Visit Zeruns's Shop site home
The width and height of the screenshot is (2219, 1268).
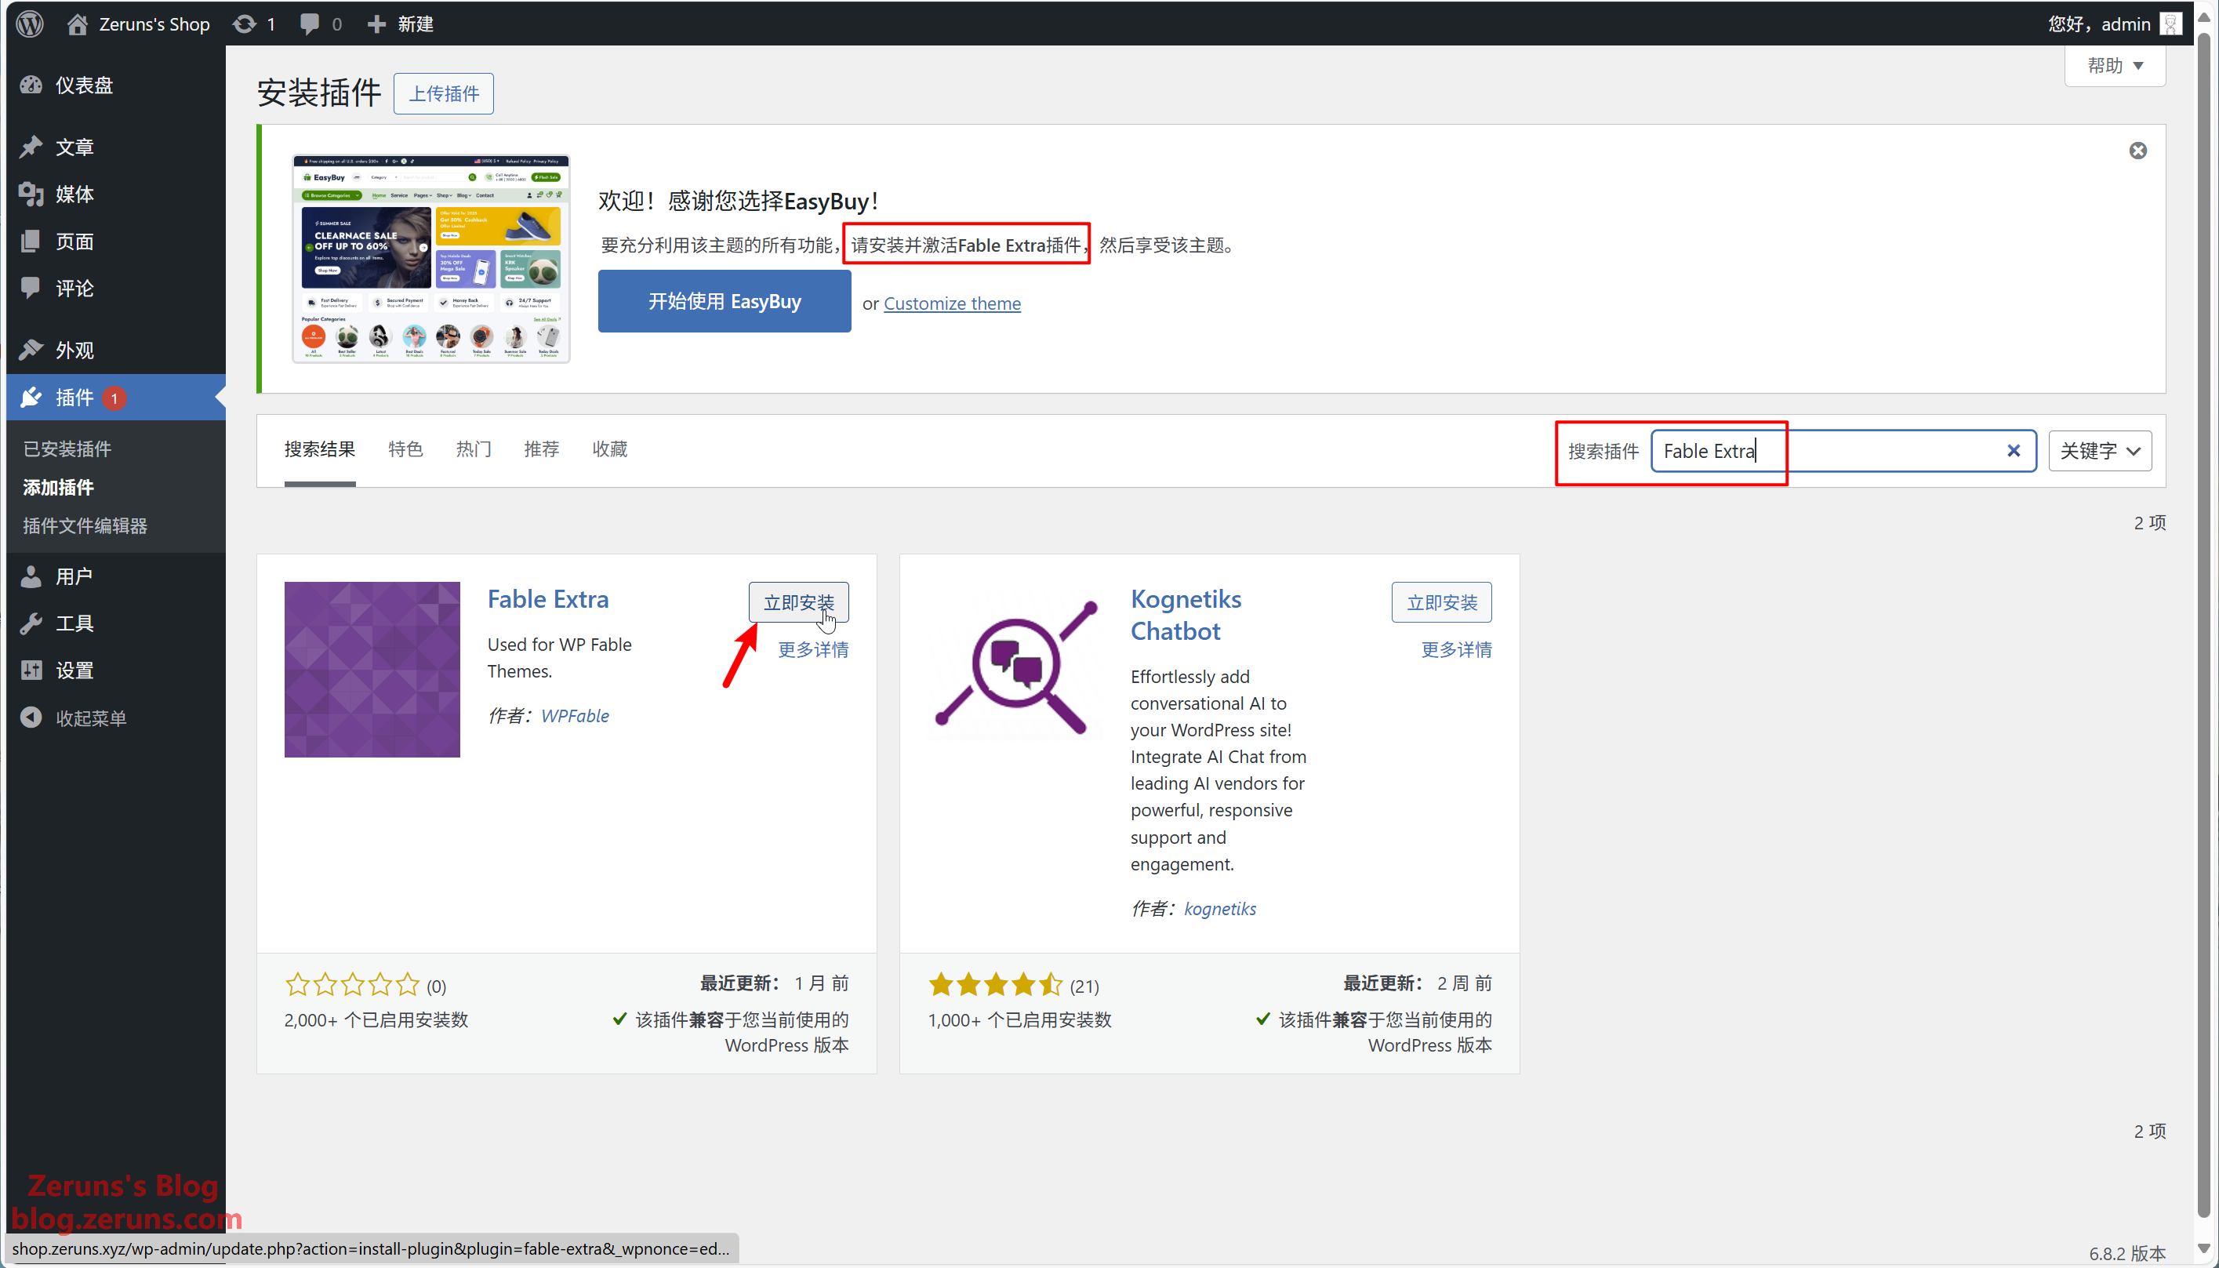tap(139, 24)
